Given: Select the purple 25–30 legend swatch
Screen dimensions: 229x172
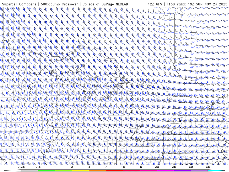Looking at the screenshot, I should coord(182,171).
